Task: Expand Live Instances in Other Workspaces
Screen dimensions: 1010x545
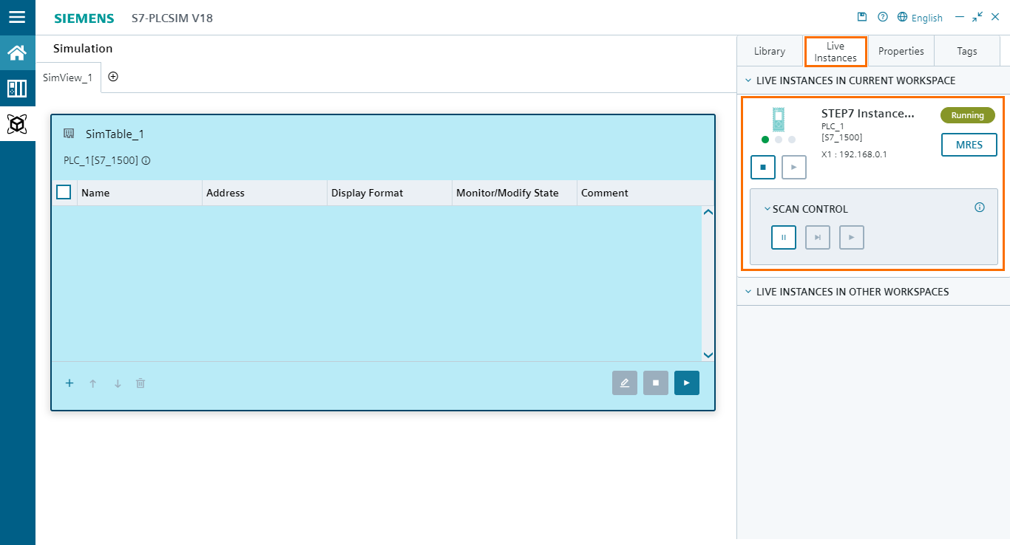Action: (748, 292)
